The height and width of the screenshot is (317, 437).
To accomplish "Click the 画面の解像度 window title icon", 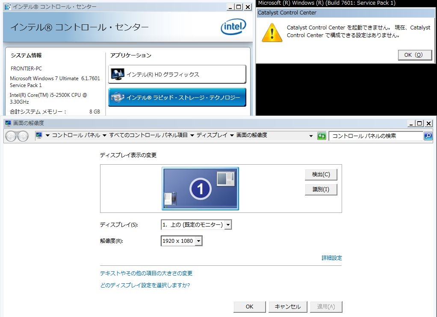I will click(x=8, y=123).
